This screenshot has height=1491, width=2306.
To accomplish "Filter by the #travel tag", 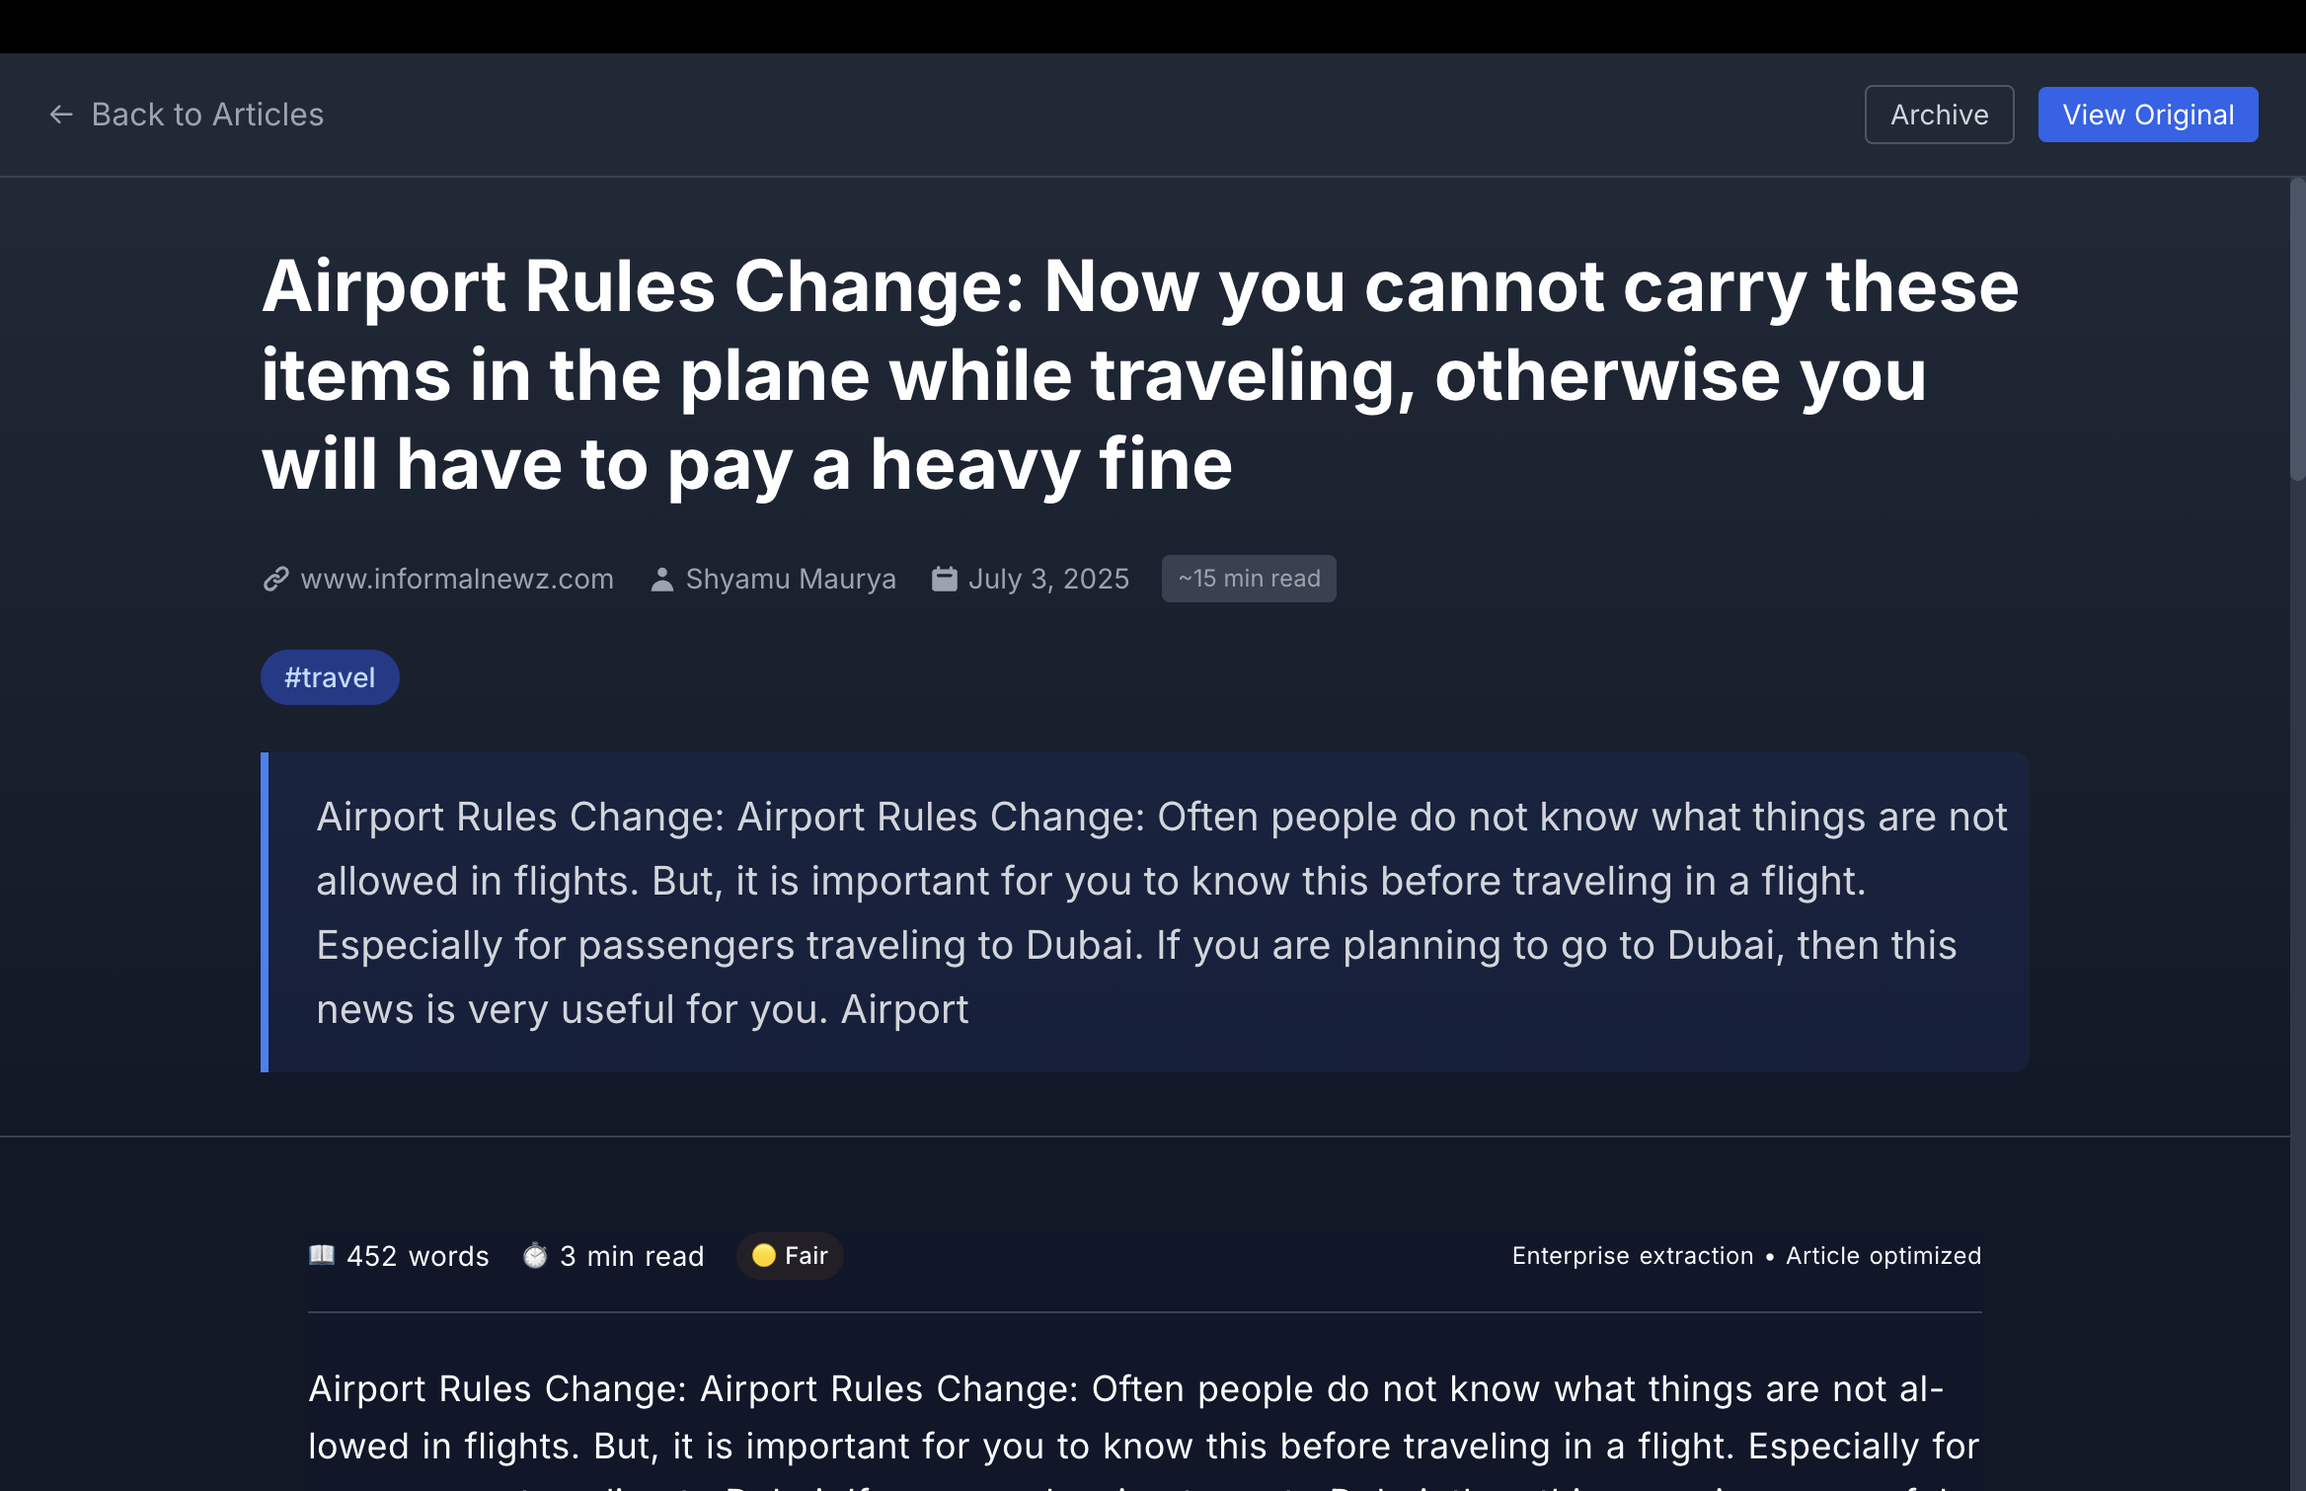I will coord(330,677).
